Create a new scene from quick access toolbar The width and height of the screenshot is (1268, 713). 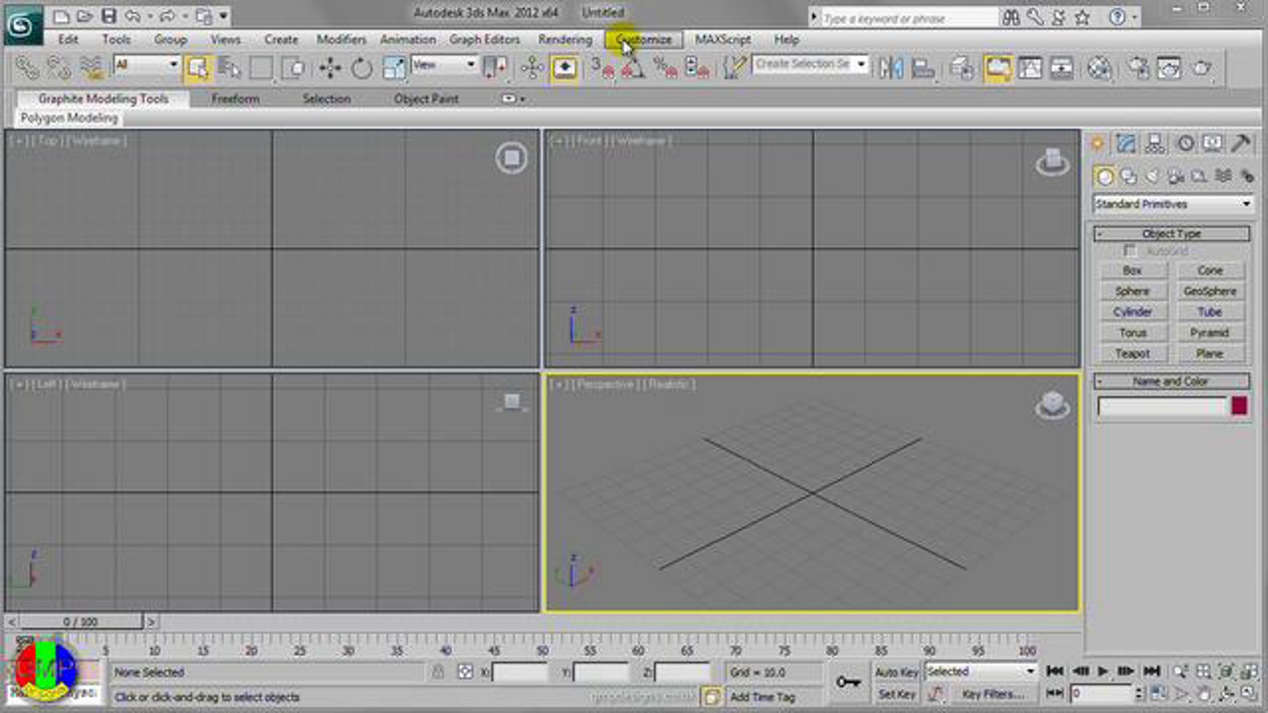[61, 16]
